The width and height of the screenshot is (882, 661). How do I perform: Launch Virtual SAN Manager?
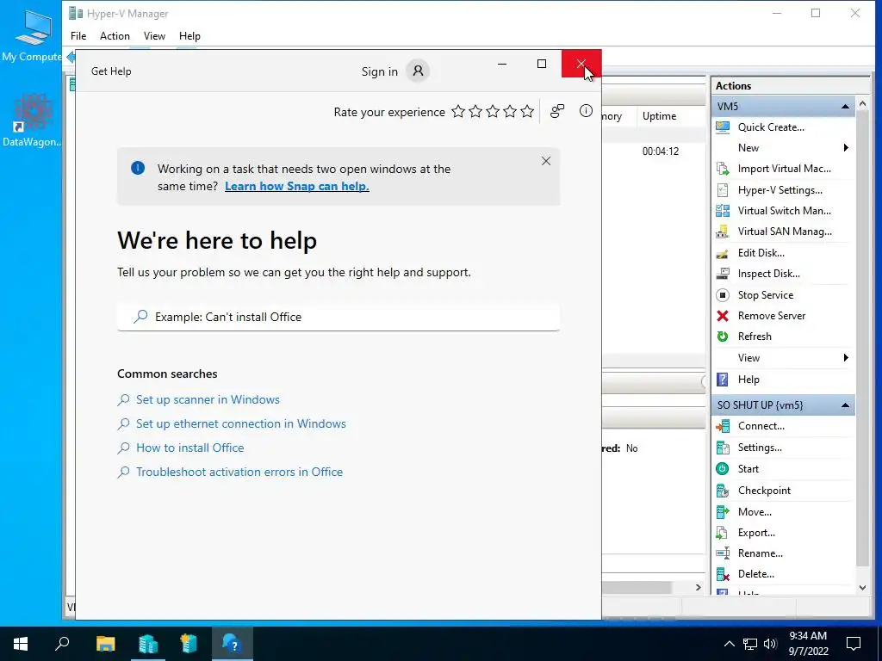[x=783, y=232]
